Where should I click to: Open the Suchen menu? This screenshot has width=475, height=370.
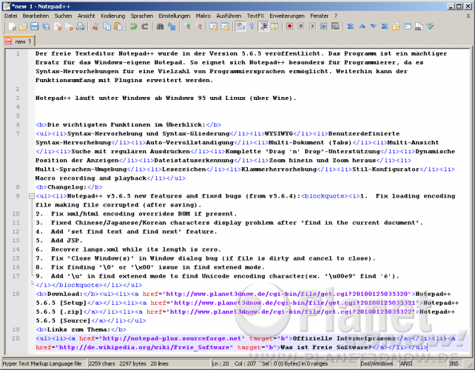point(63,16)
